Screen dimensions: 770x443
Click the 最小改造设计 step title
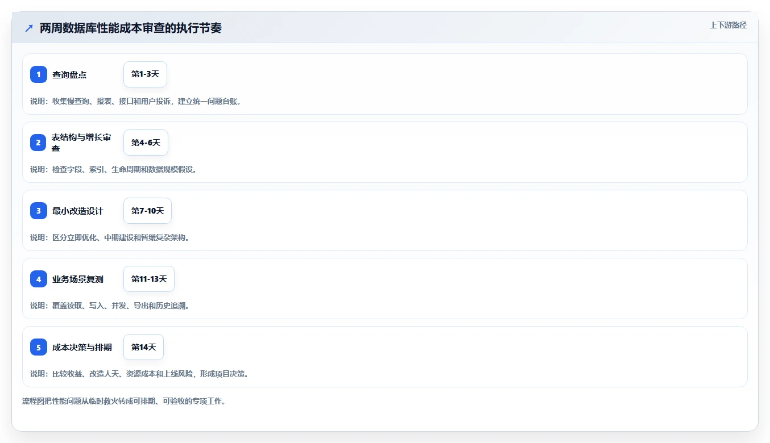pos(78,211)
